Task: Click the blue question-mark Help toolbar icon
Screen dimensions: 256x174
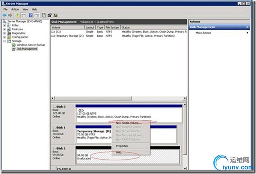Action: (x=31, y=15)
